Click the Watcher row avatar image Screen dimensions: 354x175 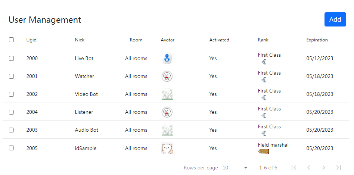coord(167,76)
